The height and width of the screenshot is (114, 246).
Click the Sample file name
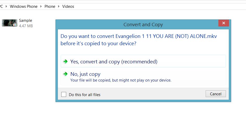click(x=26, y=21)
